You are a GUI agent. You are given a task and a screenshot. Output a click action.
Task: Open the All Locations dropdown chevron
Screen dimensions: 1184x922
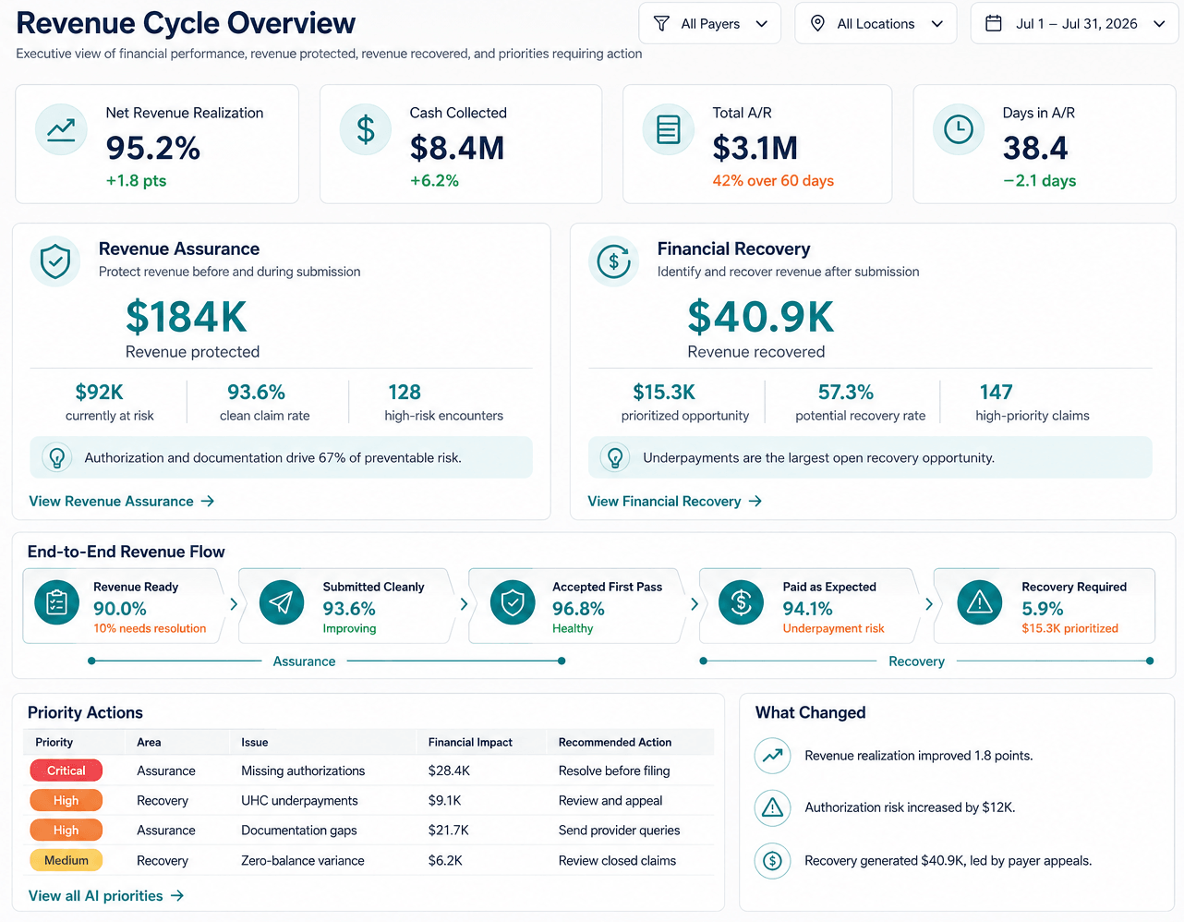pyautogui.click(x=937, y=24)
